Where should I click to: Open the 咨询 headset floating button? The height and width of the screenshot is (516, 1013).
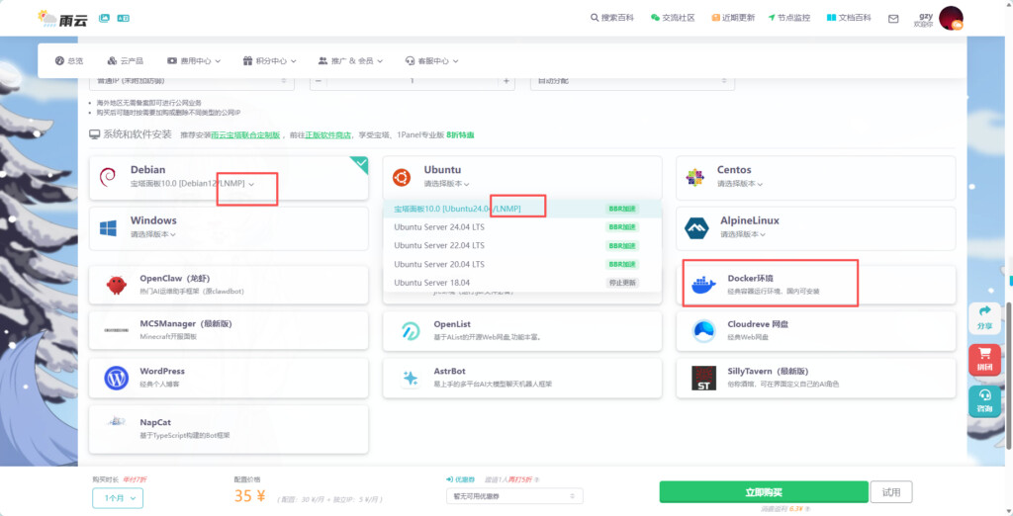click(984, 401)
